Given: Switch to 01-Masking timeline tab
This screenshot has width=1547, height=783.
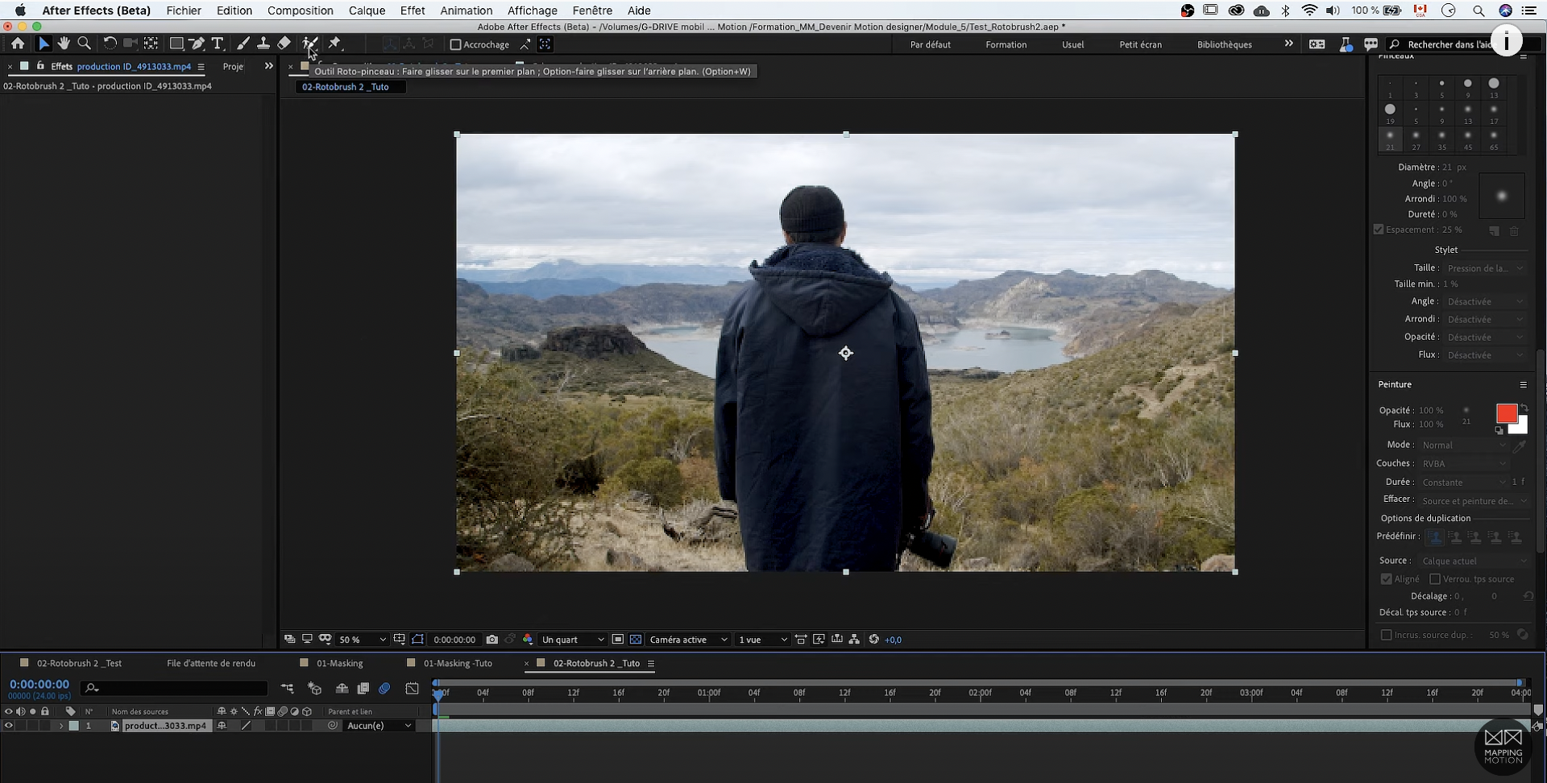Looking at the screenshot, I should tap(339, 664).
